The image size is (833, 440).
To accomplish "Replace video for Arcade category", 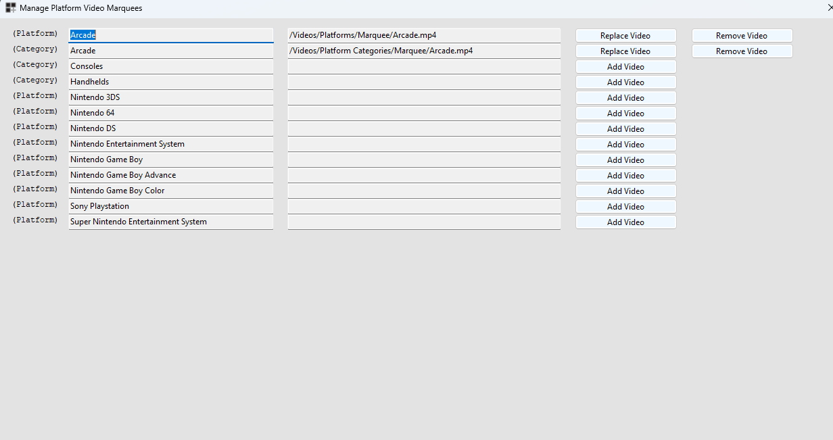I will click(625, 51).
